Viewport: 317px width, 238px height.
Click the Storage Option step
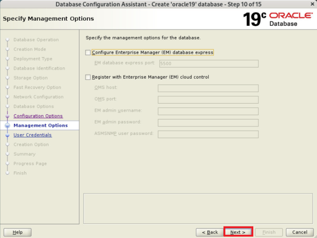pyautogui.click(x=31, y=78)
